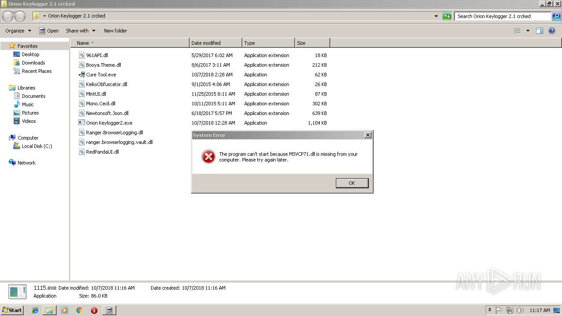
Task: Select Documents library in the sidebar
Action: 33,96
